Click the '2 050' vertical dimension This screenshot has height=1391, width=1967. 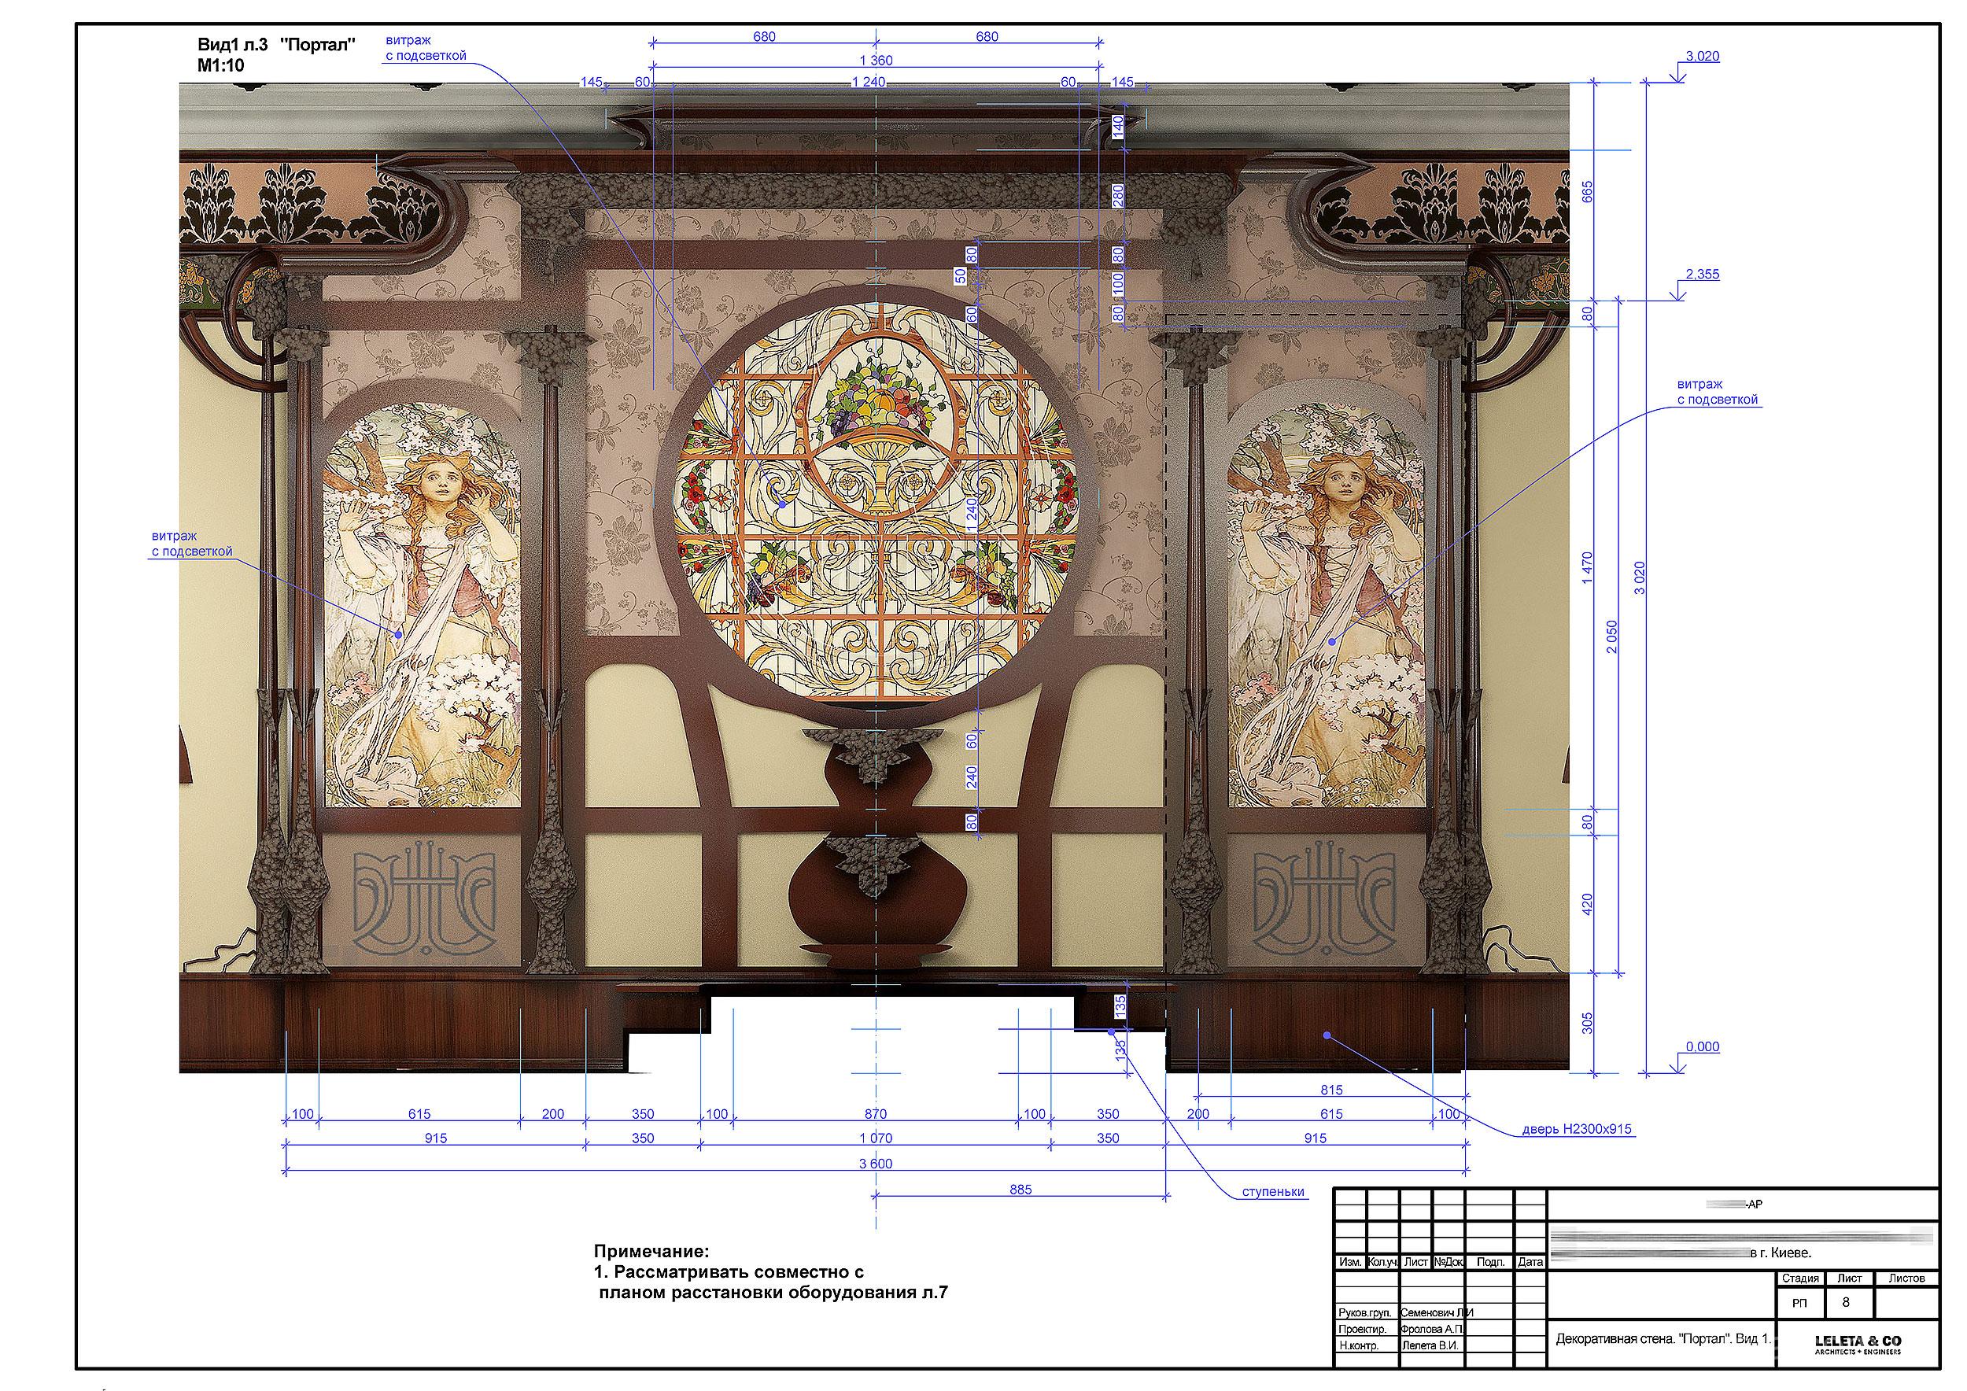click(1612, 637)
